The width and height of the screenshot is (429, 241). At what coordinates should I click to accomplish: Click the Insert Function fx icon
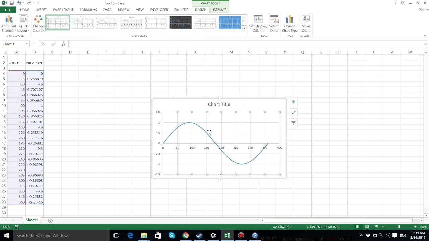tap(63, 44)
